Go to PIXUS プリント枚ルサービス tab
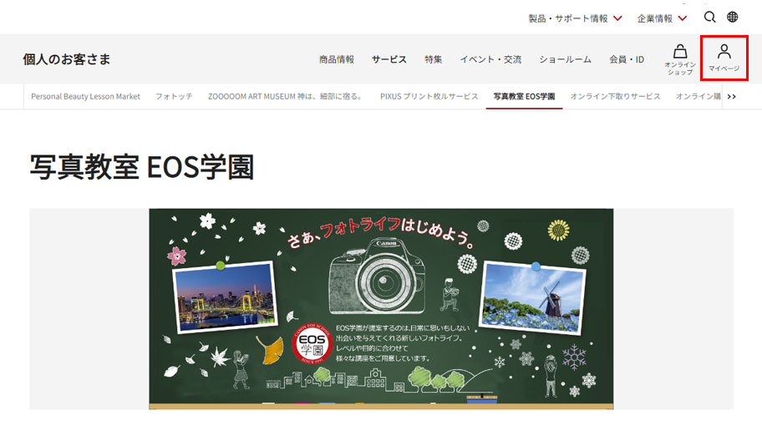The width and height of the screenshot is (762, 421). [x=429, y=97]
